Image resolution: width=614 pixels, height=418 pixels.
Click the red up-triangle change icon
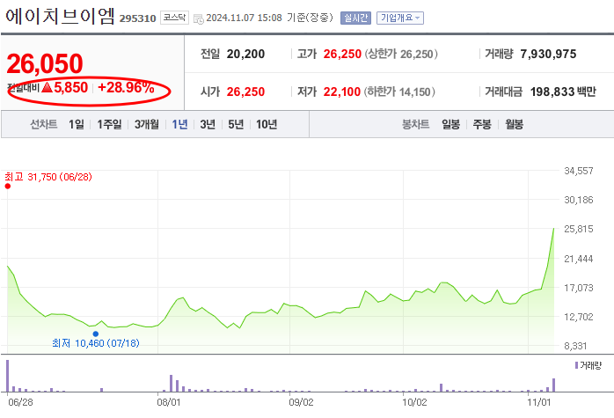pos(47,86)
